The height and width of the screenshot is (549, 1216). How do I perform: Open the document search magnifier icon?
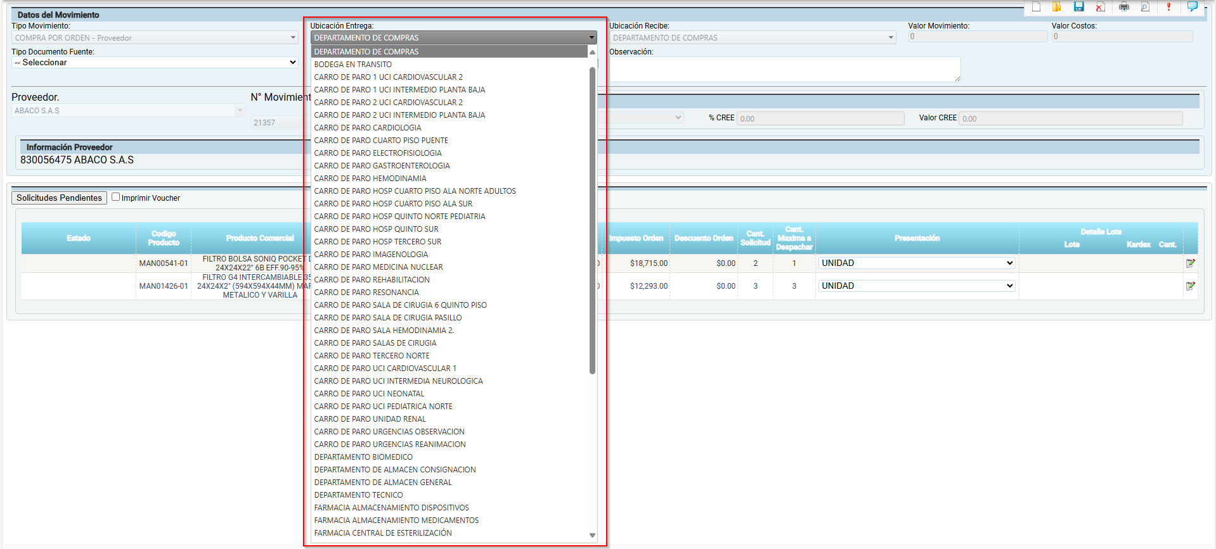[x=1145, y=7]
